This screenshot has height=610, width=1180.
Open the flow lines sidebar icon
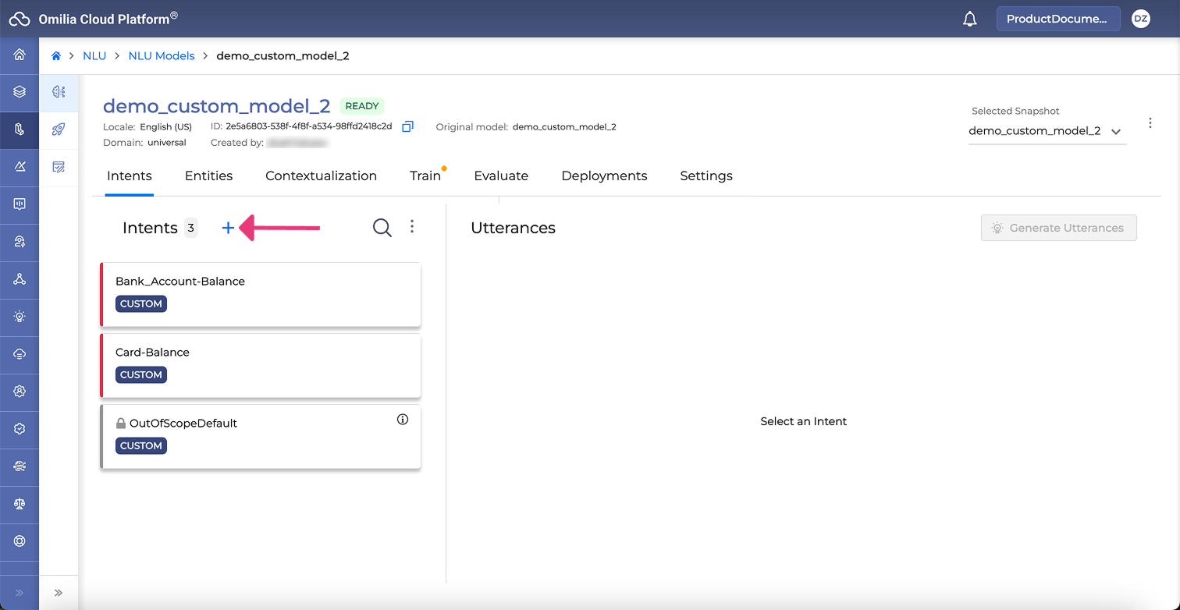20,466
